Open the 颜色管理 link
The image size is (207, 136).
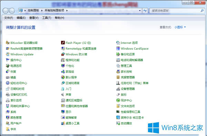[16, 117]
